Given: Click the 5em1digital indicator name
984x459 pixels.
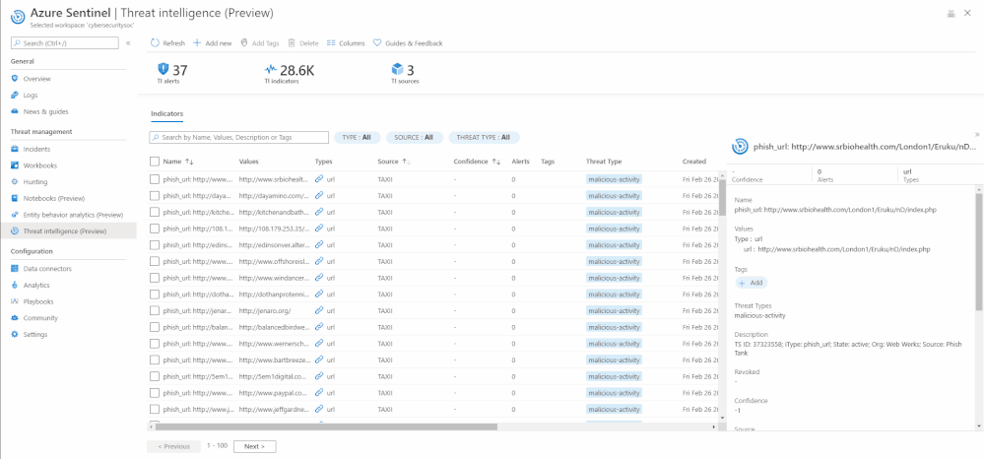Looking at the screenshot, I should pyautogui.click(x=198, y=376).
